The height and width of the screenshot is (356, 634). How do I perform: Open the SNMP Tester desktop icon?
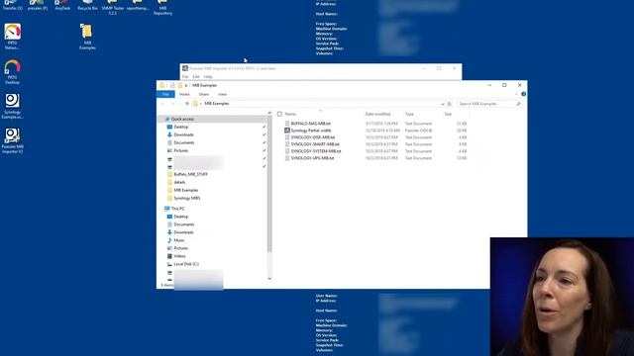112,8
